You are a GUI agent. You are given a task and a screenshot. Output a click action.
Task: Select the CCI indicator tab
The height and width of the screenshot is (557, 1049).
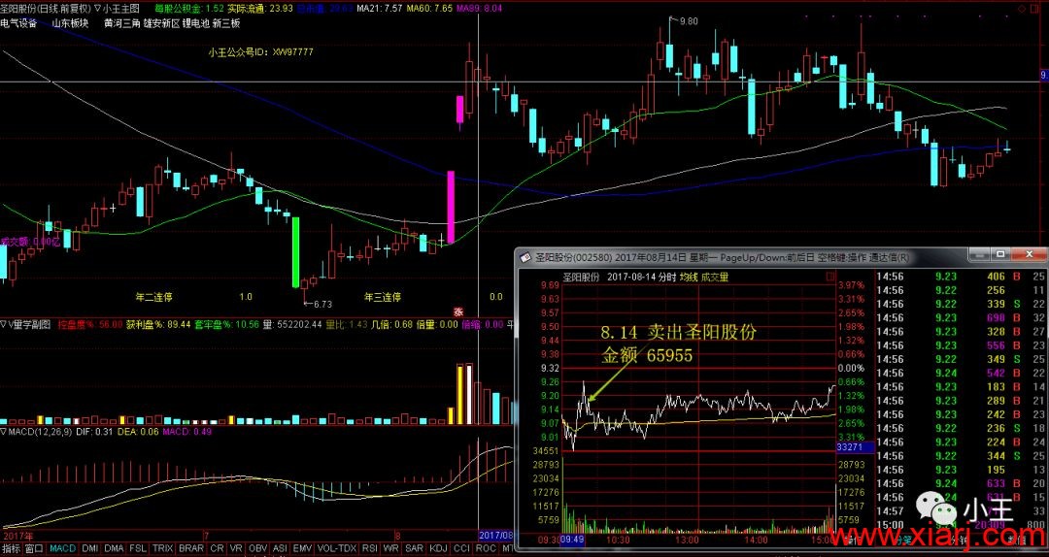point(461,548)
